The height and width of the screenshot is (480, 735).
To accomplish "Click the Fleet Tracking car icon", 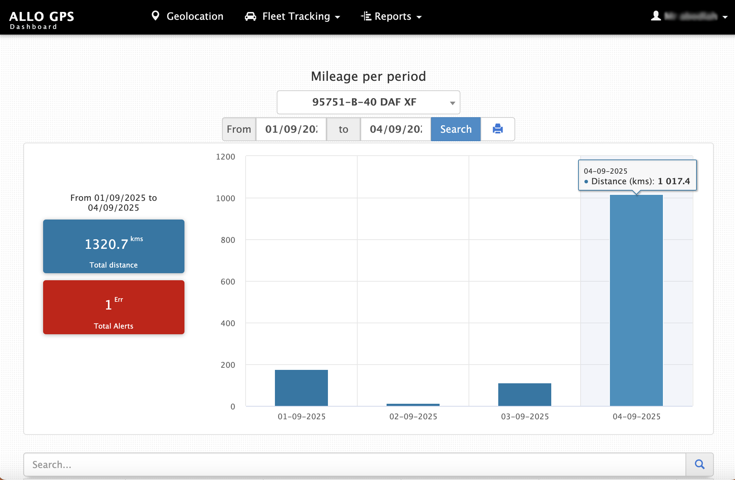I will 251,16.
